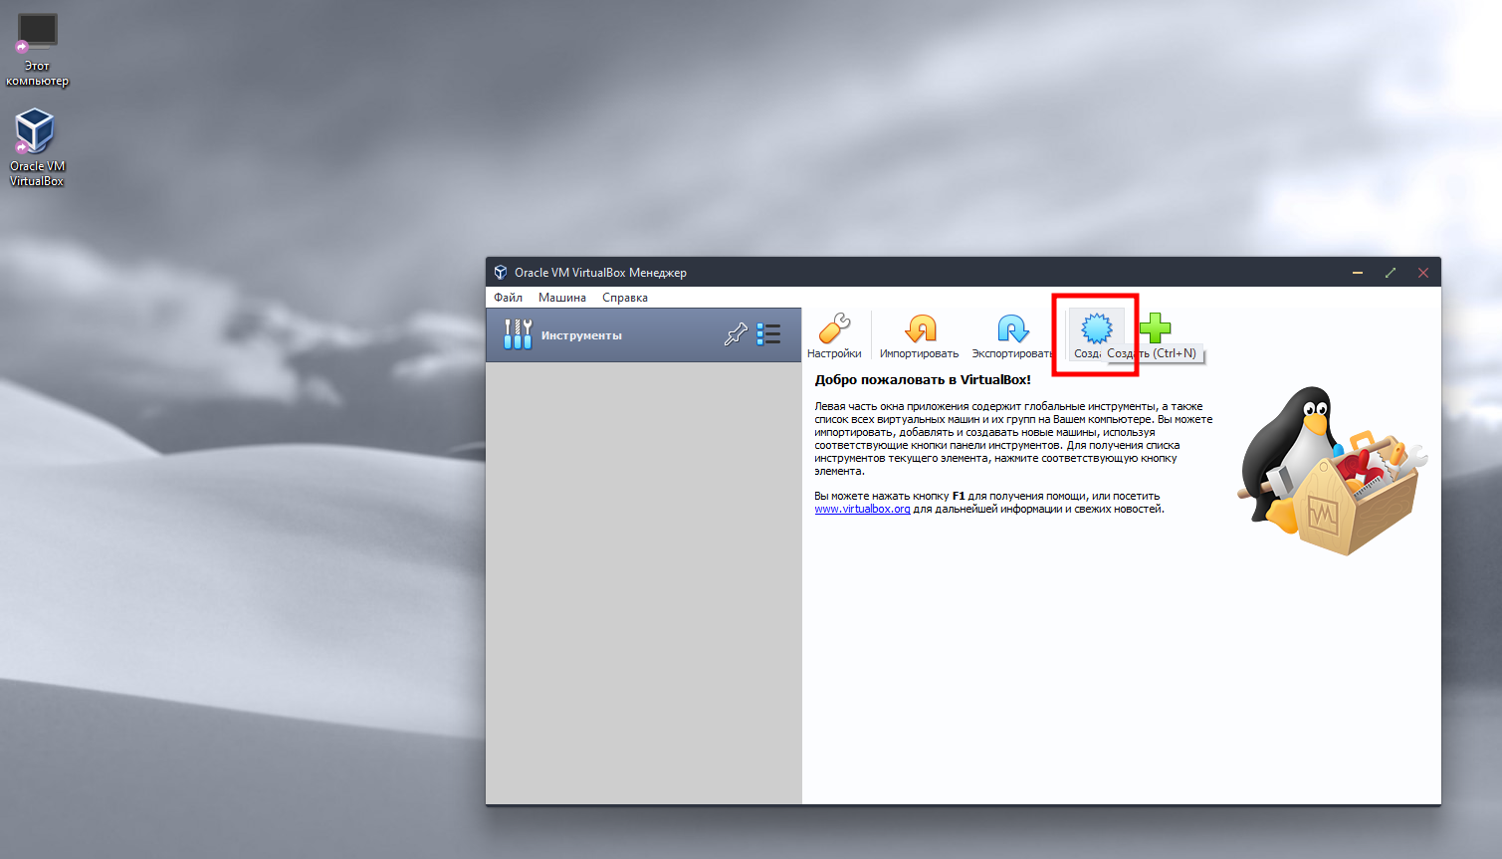Click the pin icon in Инструменты panel
The width and height of the screenshot is (1502, 859).
tap(735, 334)
